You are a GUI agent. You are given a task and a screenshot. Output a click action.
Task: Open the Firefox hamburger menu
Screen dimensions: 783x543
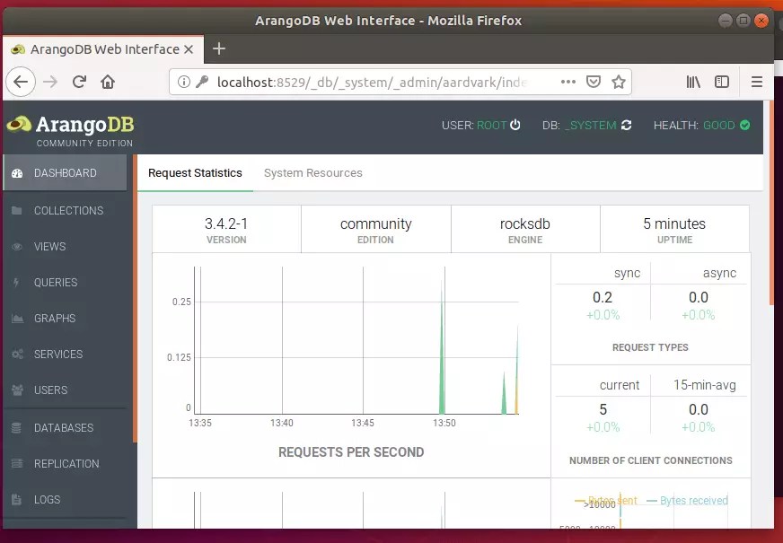pos(757,82)
